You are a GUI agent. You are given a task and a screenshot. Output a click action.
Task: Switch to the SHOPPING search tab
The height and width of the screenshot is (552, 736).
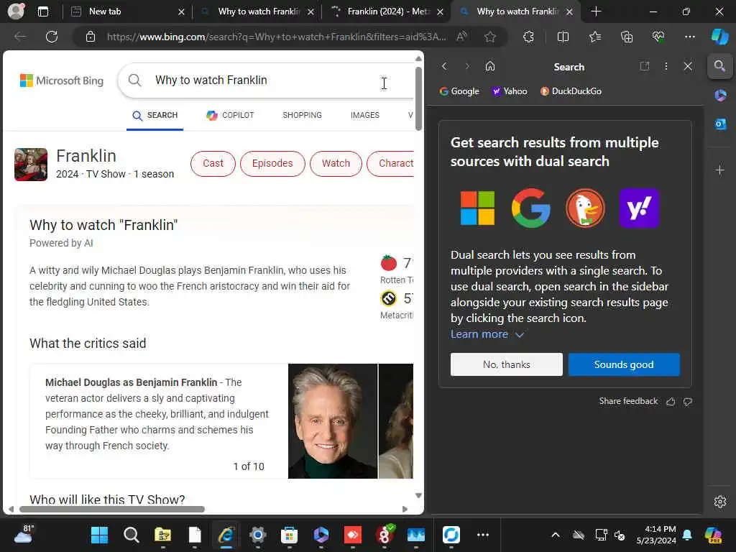click(303, 115)
